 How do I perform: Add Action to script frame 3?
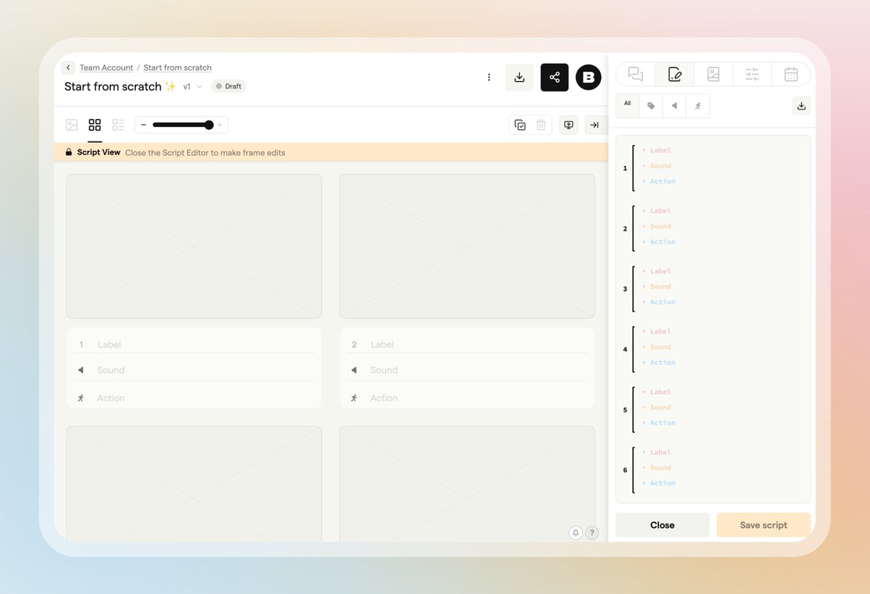(659, 302)
